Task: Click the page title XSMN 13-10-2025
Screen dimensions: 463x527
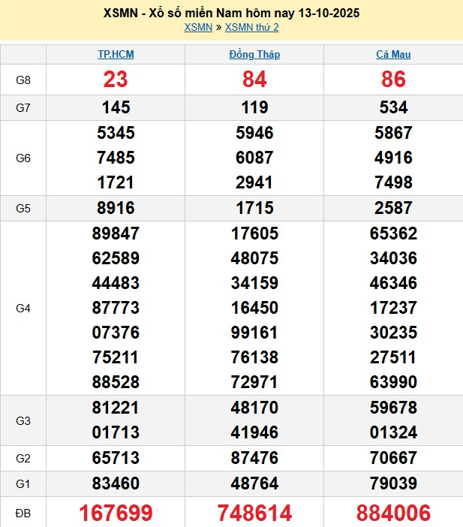Action: [231, 14]
